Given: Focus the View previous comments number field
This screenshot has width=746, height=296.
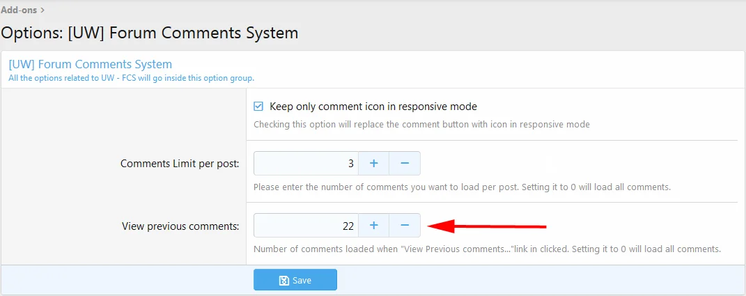Looking at the screenshot, I should [x=306, y=225].
